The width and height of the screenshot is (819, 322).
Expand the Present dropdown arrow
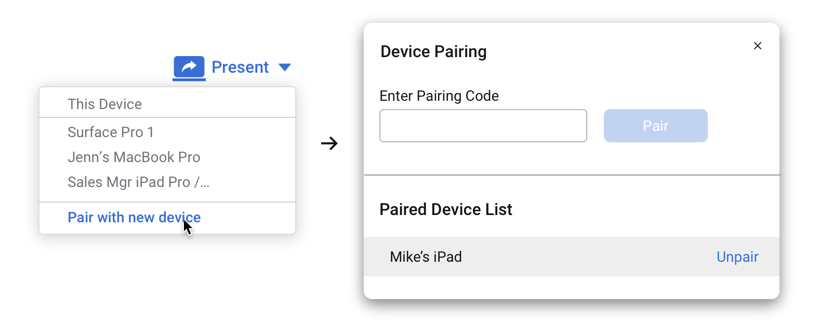point(285,68)
